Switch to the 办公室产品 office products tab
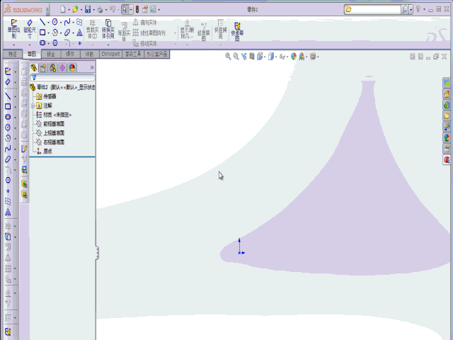 [157, 54]
